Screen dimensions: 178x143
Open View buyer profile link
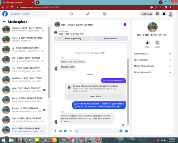coord(98,53)
